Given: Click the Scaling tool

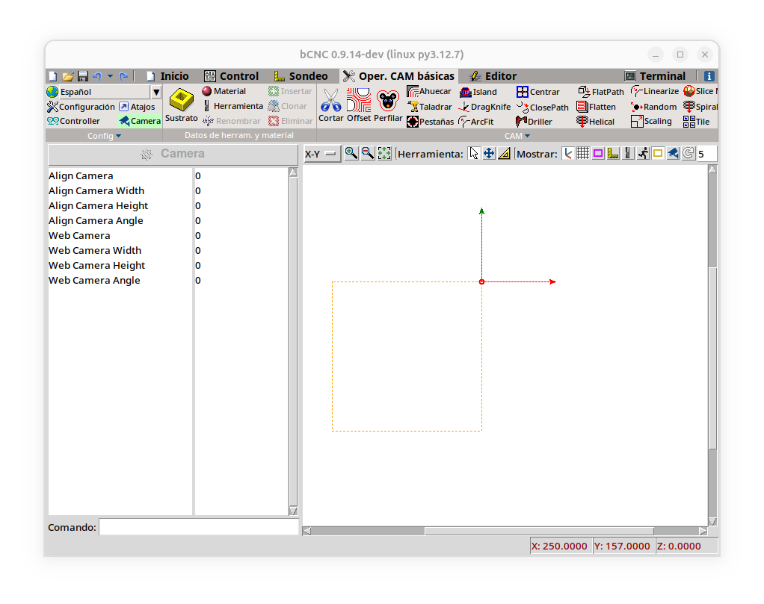Looking at the screenshot, I should [x=651, y=121].
